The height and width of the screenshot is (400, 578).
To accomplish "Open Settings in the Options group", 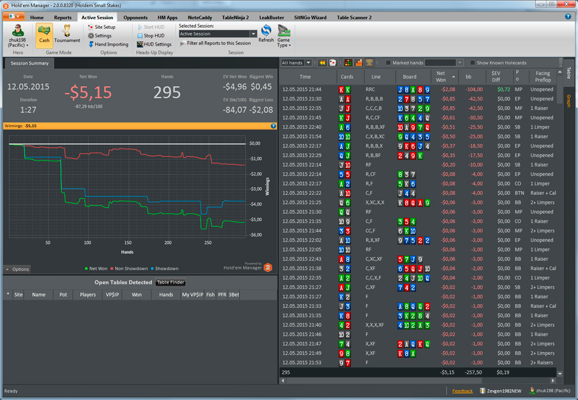I will click(99, 36).
